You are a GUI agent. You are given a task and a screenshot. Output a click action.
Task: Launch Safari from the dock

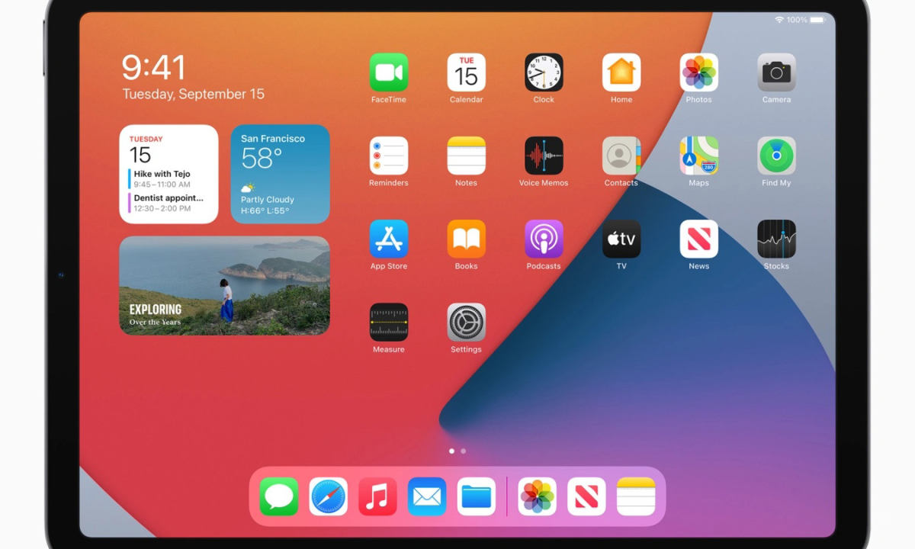[328, 496]
